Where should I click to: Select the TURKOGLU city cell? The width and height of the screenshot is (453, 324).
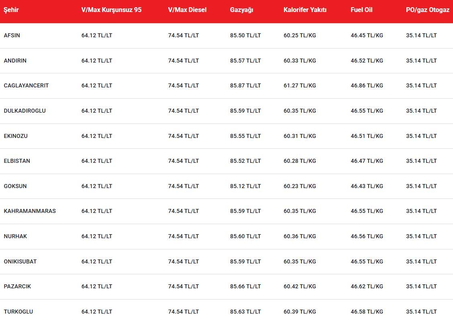point(18,312)
